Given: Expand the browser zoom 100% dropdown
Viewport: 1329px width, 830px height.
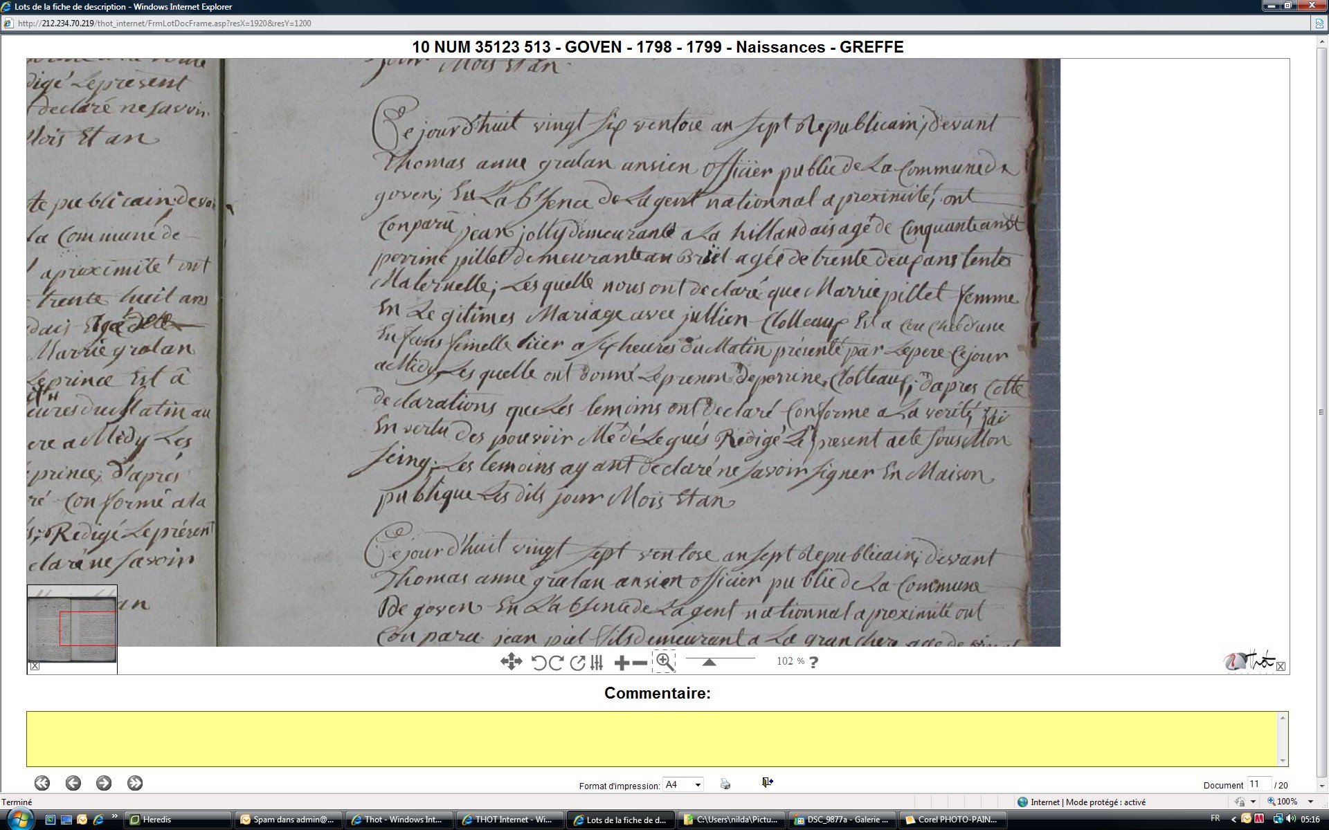Looking at the screenshot, I should pos(1310,802).
